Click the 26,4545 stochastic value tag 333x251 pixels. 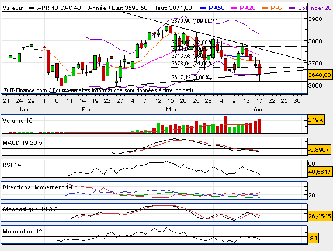click(320, 216)
